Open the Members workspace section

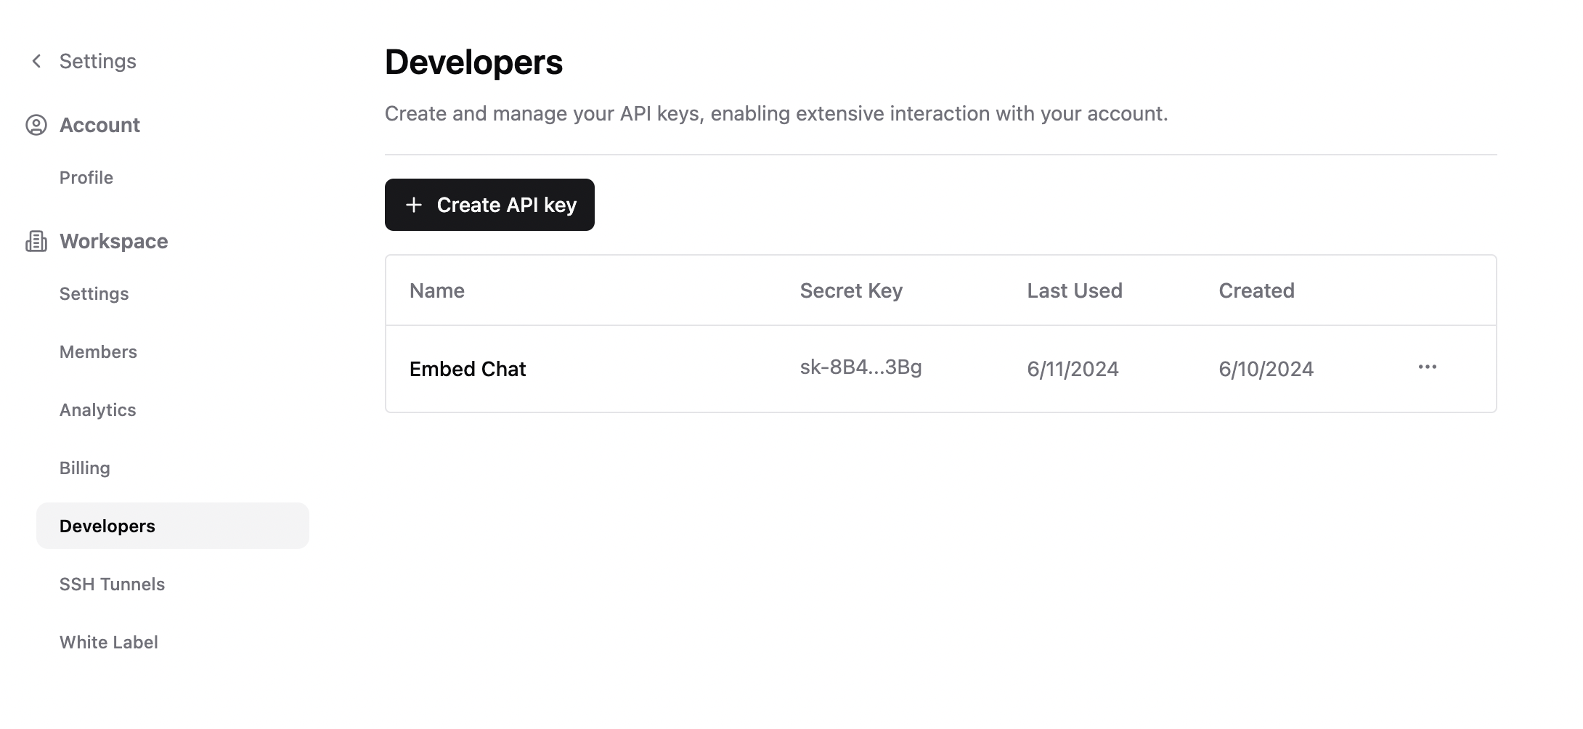[x=98, y=351]
